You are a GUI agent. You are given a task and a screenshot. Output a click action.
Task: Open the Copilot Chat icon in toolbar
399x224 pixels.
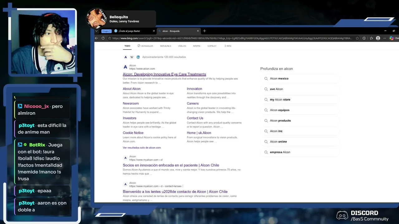click(392, 38)
